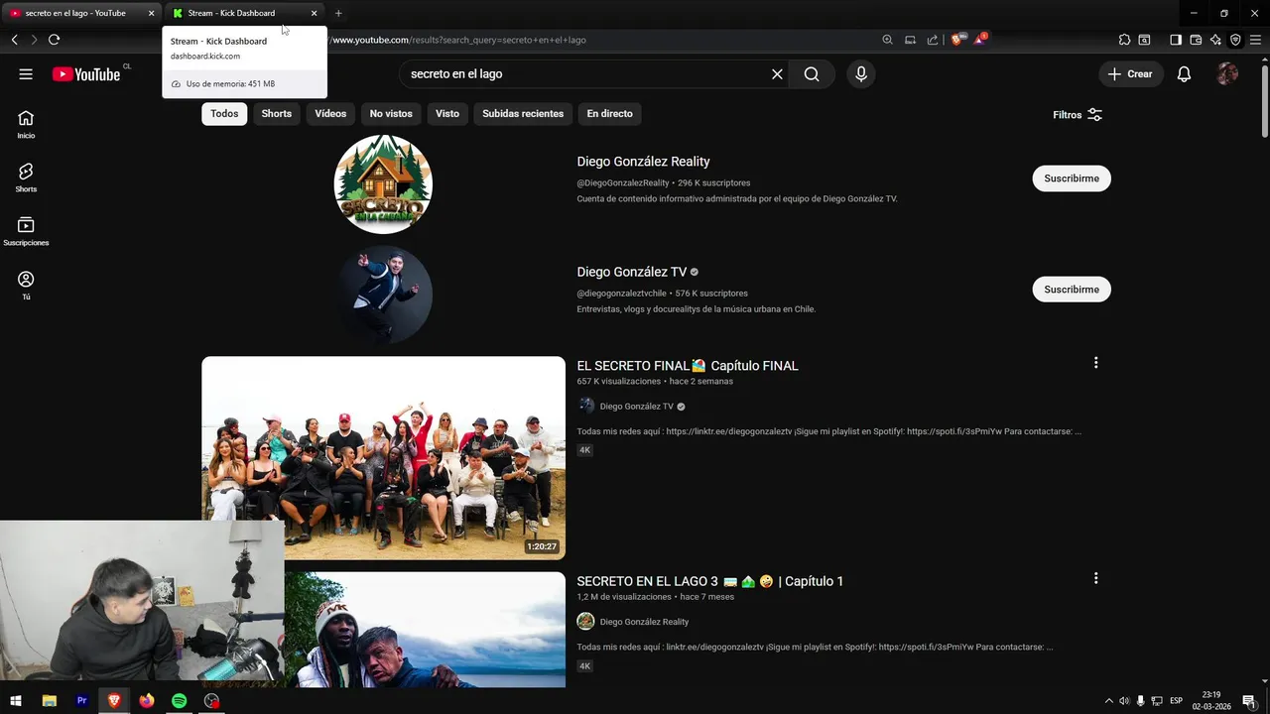Show hidden system tray icons
This screenshot has height=714, width=1270.
(x=1108, y=701)
